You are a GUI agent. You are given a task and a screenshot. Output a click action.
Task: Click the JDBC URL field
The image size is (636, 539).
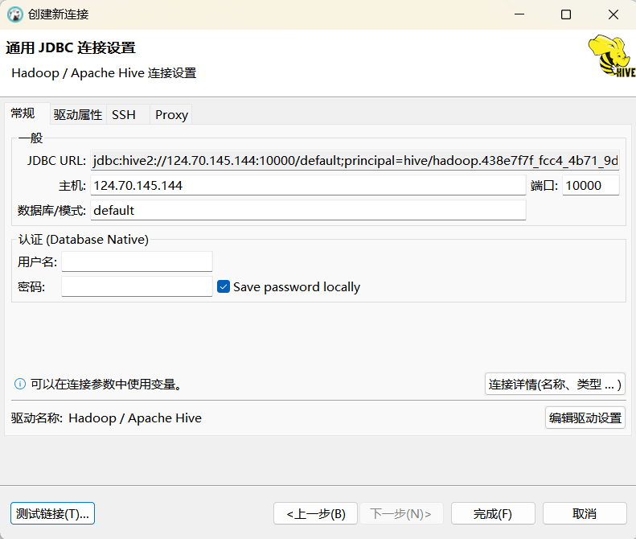(355, 161)
